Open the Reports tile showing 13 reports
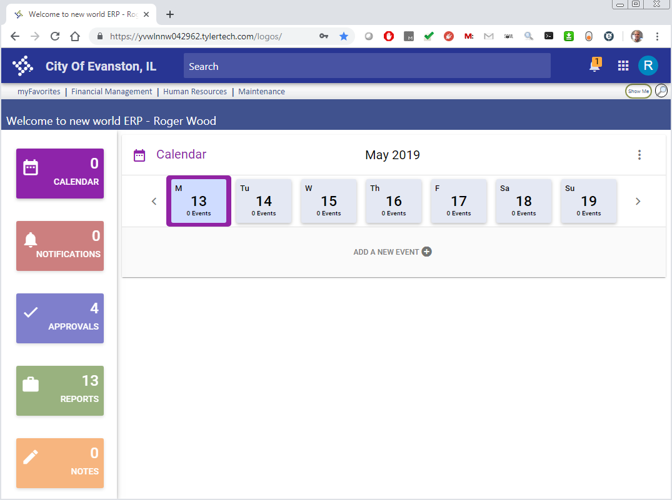This screenshot has width=672, height=500. tap(59, 391)
